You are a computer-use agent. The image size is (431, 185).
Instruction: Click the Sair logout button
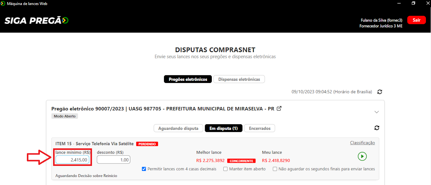(417, 20)
